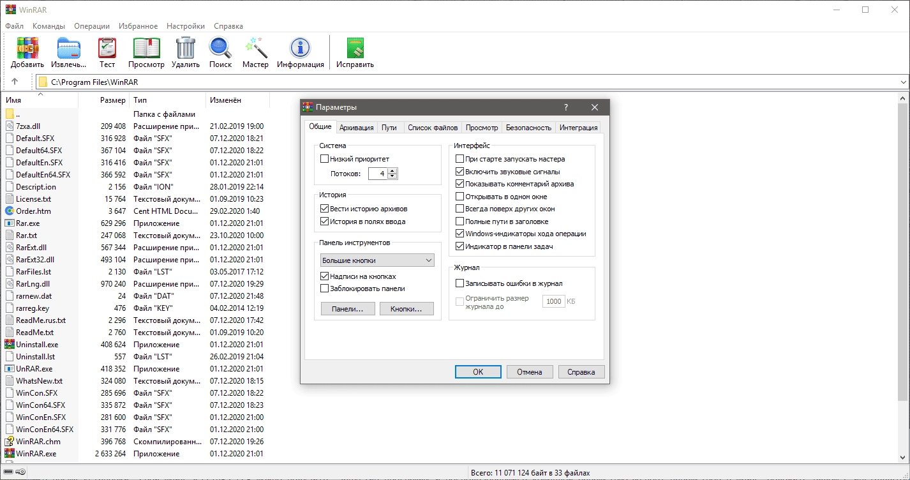
Task: Enable Всегда поверх других окон checkbox
Action: [x=459, y=209]
